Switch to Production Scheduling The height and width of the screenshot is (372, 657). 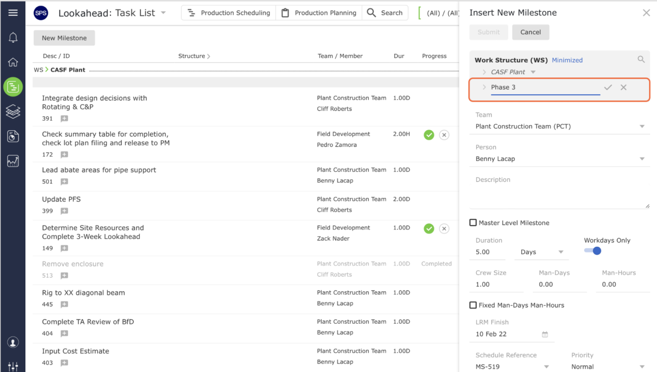(x=229, y=13)
